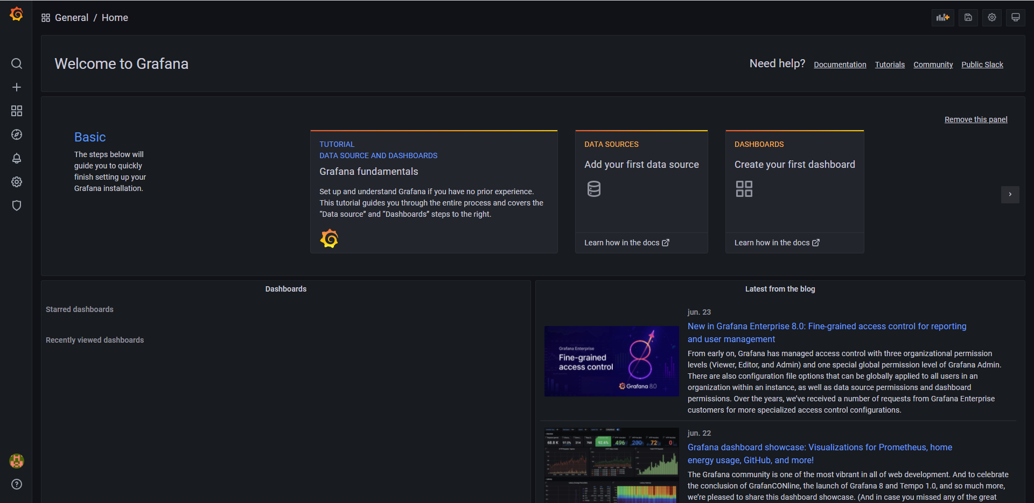The width and height of the screenshot is (1034, 503).
Task: Click the DATA SOURCE AND DASHBOARDS label
Action: point(379,155)
